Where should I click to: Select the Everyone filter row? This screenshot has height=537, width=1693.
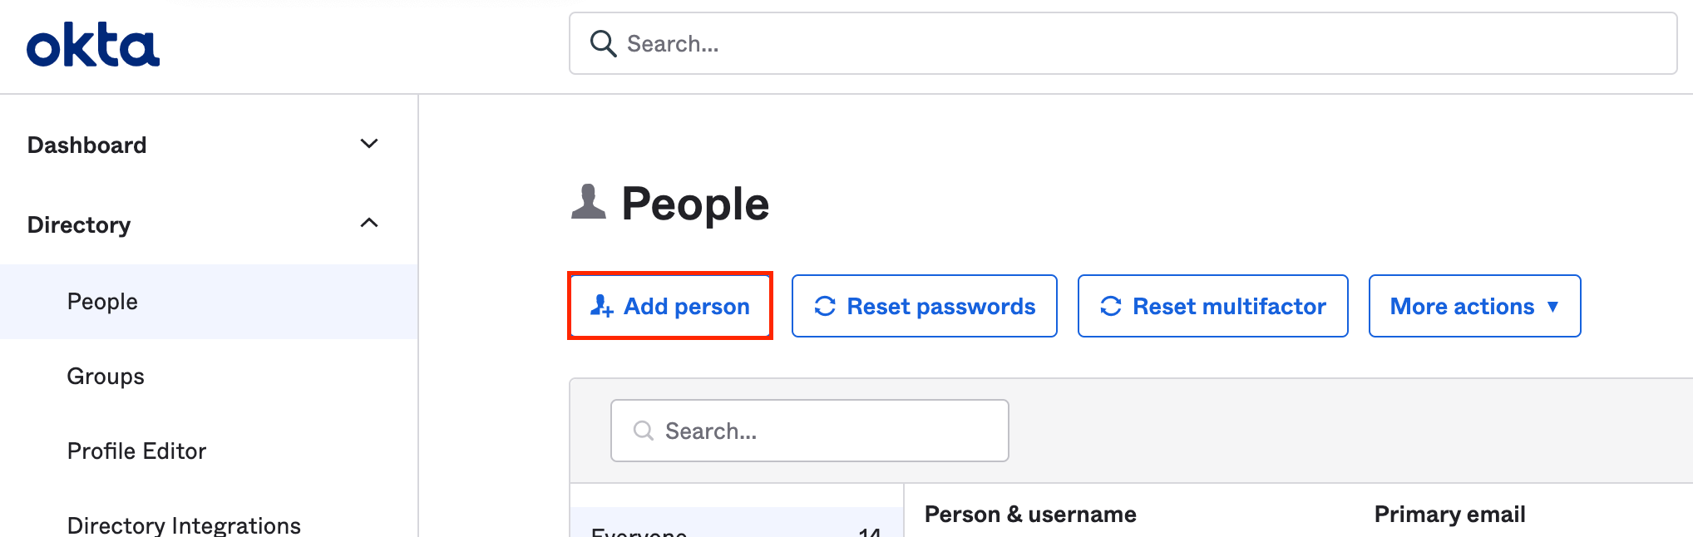coord(737,524)
